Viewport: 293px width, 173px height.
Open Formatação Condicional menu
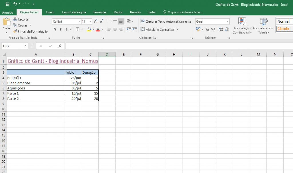242,26
